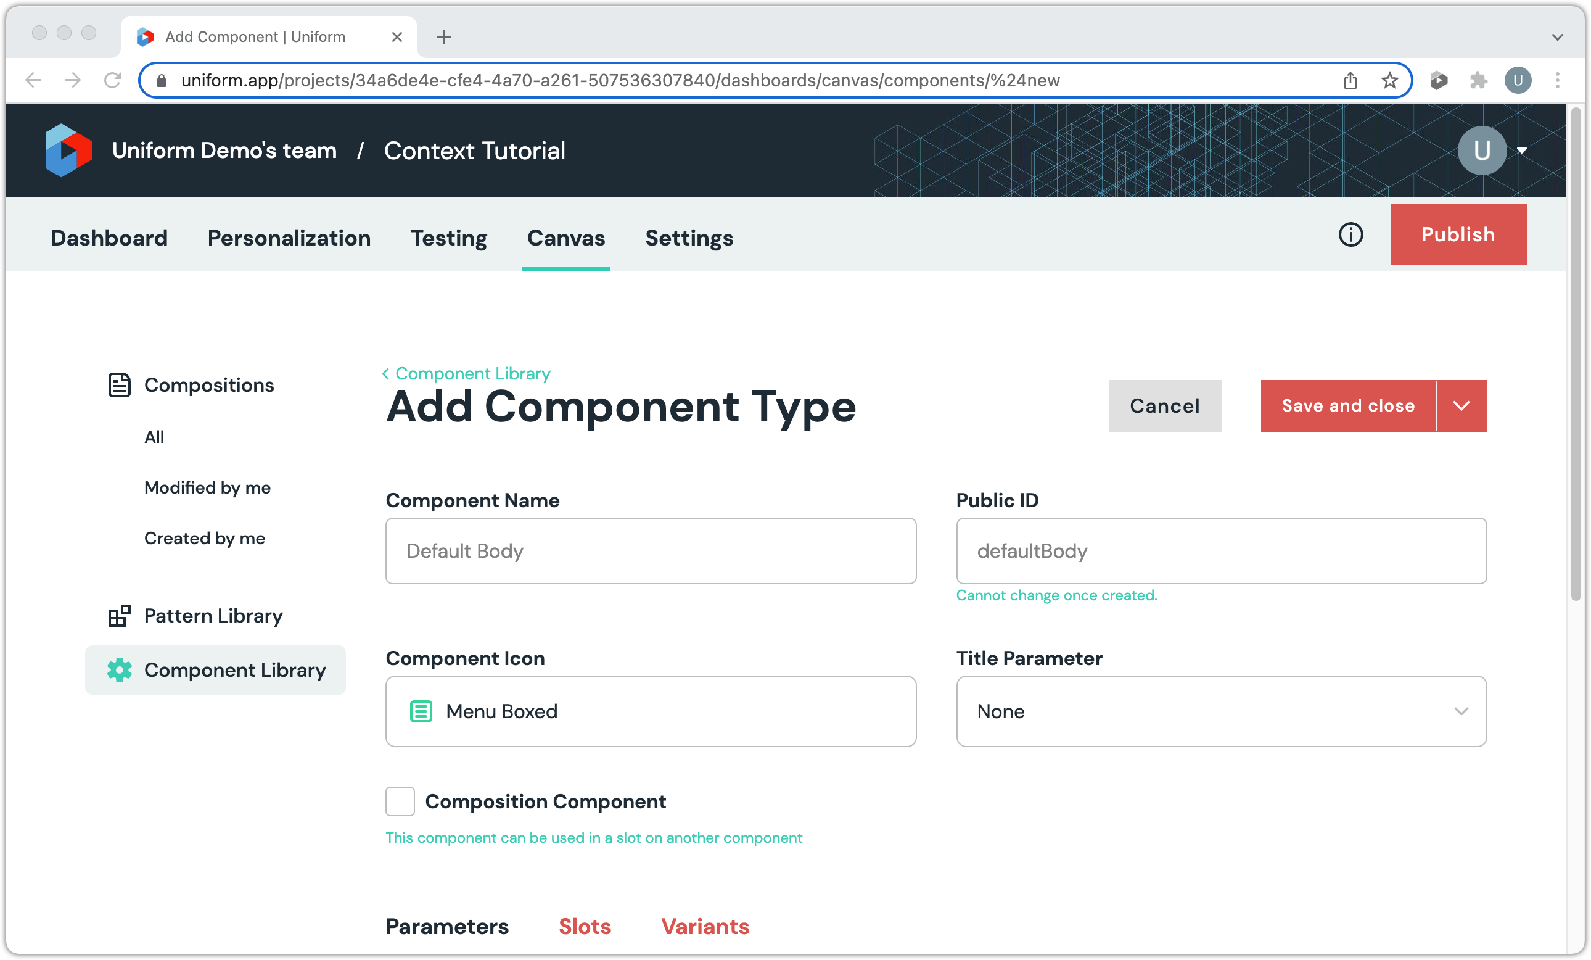The width and height of the screenshot is (1591, 960).
Task: Click the share icon in address bar
Action: (x=1350, y=80)
